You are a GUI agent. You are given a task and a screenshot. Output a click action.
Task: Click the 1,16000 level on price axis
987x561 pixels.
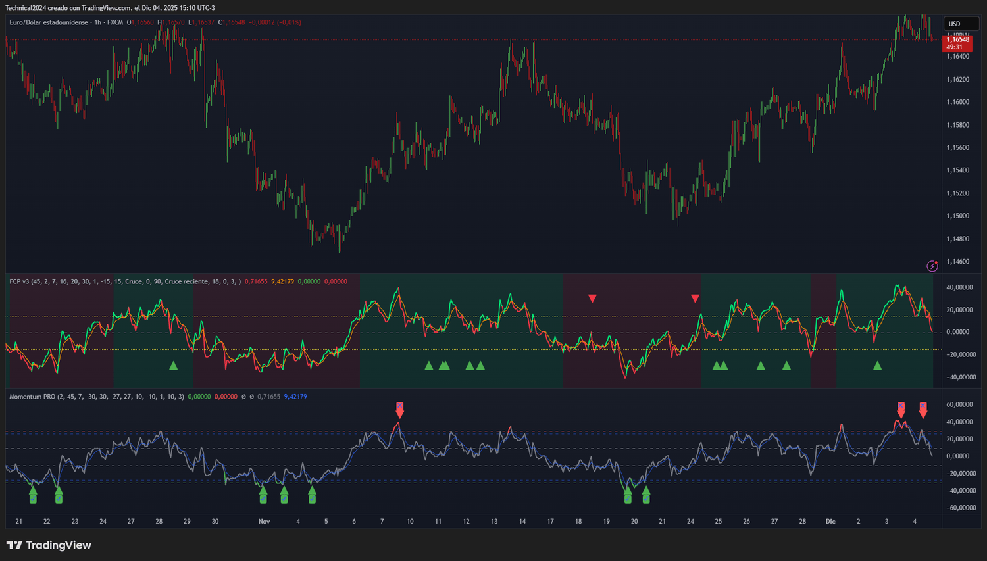point(957,102)
